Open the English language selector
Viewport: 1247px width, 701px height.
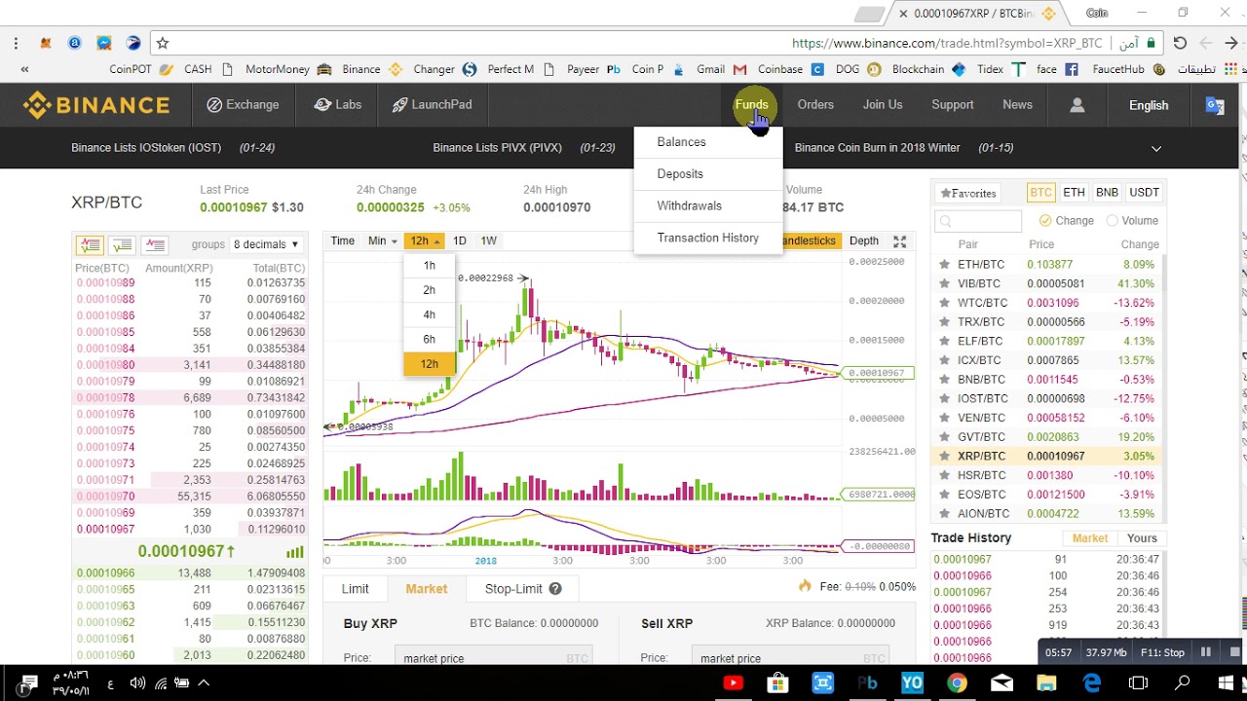coord(1148,105)
